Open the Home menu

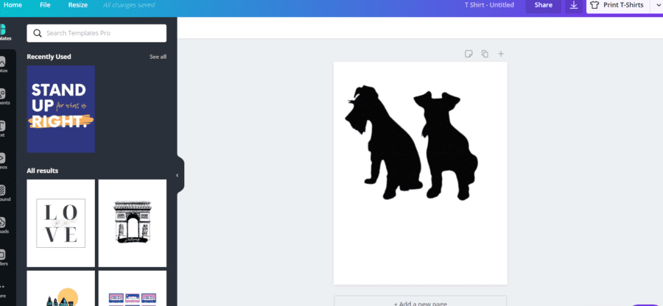point(13,5)
